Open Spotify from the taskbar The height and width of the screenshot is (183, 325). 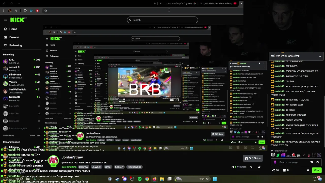pos(140,179)
